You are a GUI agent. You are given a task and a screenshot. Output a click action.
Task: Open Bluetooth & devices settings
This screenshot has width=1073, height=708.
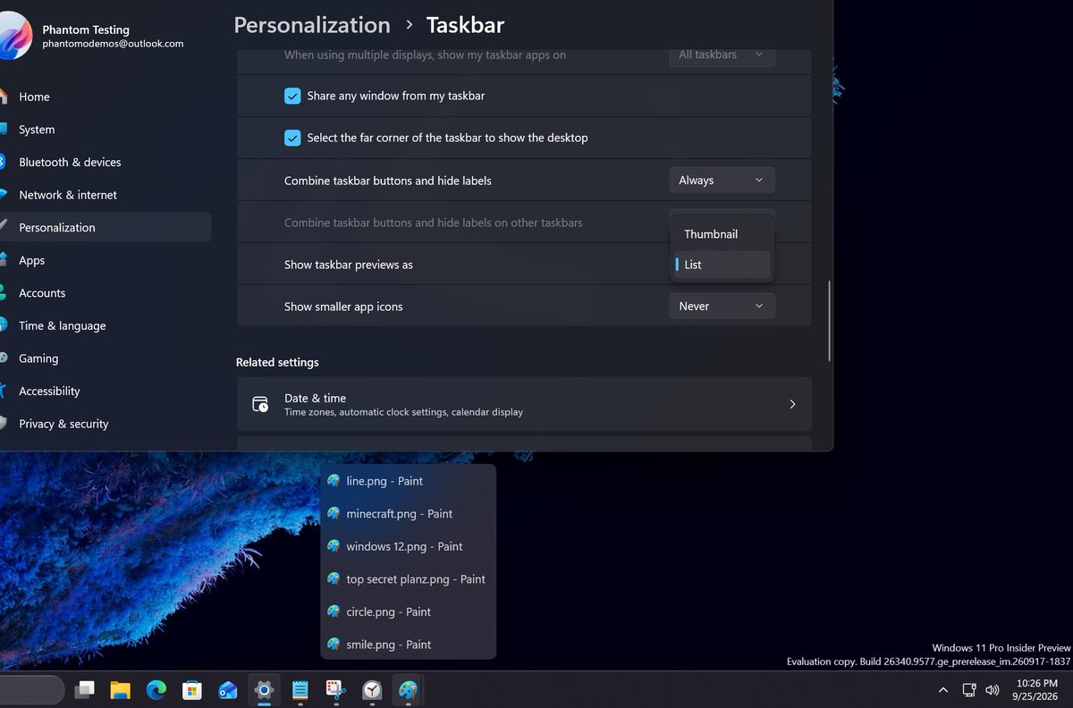coord(106,162)
